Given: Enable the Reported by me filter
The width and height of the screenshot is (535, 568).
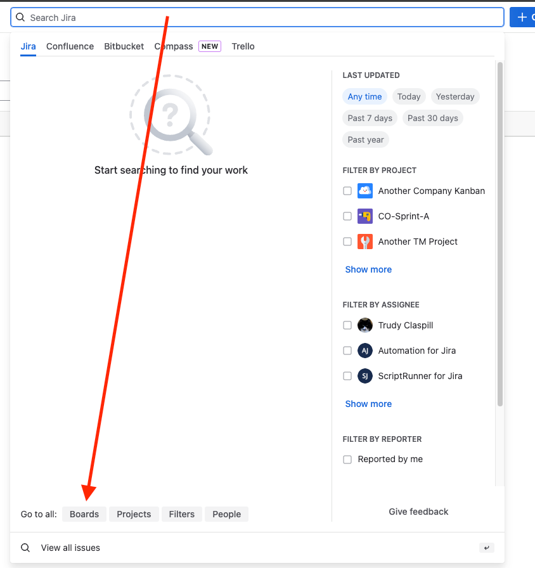Looking at the screenshot, I should [347, 460].
